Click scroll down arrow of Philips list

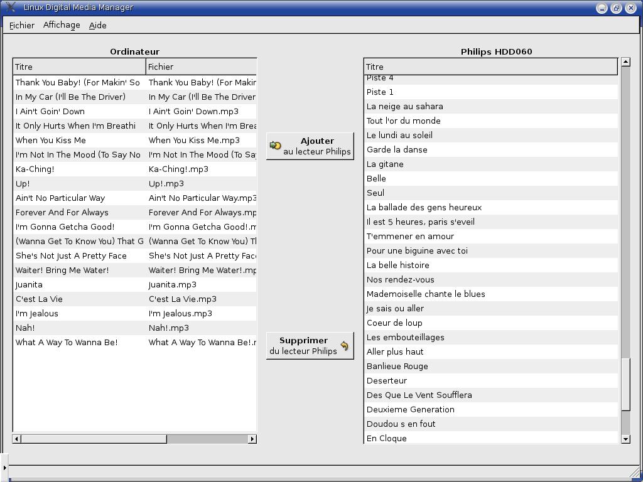pyautogui.click(x=625, y=439)
